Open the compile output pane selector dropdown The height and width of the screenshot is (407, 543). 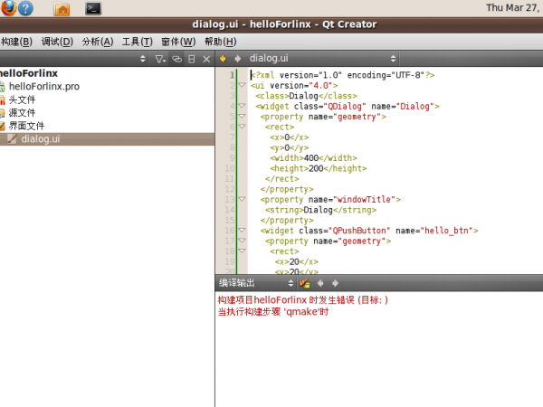point(290,283)
